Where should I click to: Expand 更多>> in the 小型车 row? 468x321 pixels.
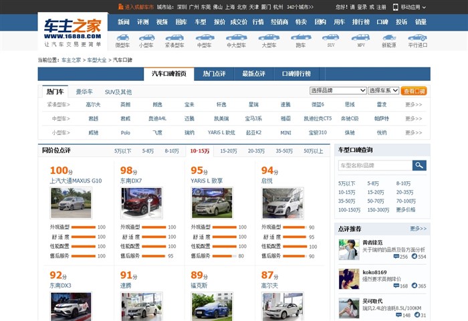pos(414,132)
